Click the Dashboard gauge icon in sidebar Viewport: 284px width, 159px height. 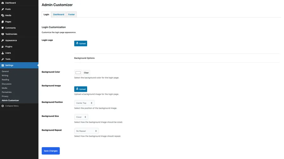3,3
